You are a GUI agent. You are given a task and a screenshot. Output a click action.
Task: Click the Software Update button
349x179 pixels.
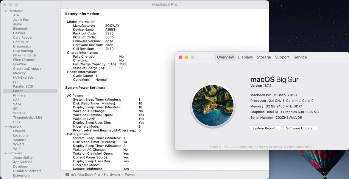(x=300, y=128)
